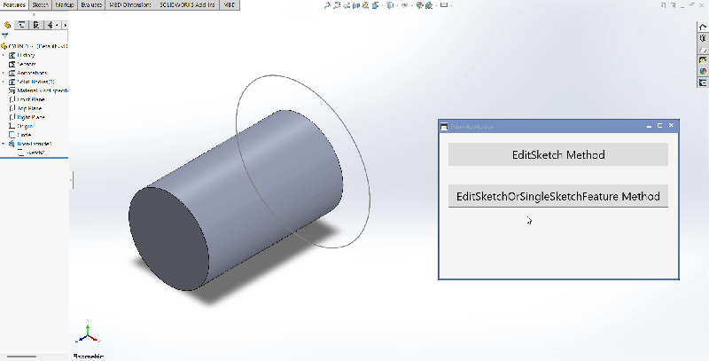The width and height of the screenshot is (709, 361).
Task: Select the Right Plane tree item
Action: [27, 117]
